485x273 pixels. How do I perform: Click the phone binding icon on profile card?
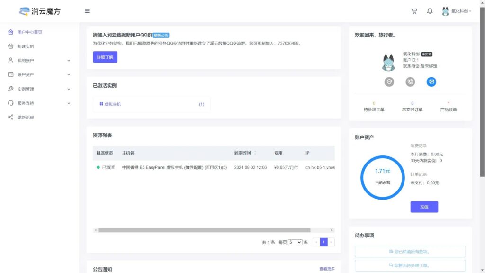click(x=410, y=82)
